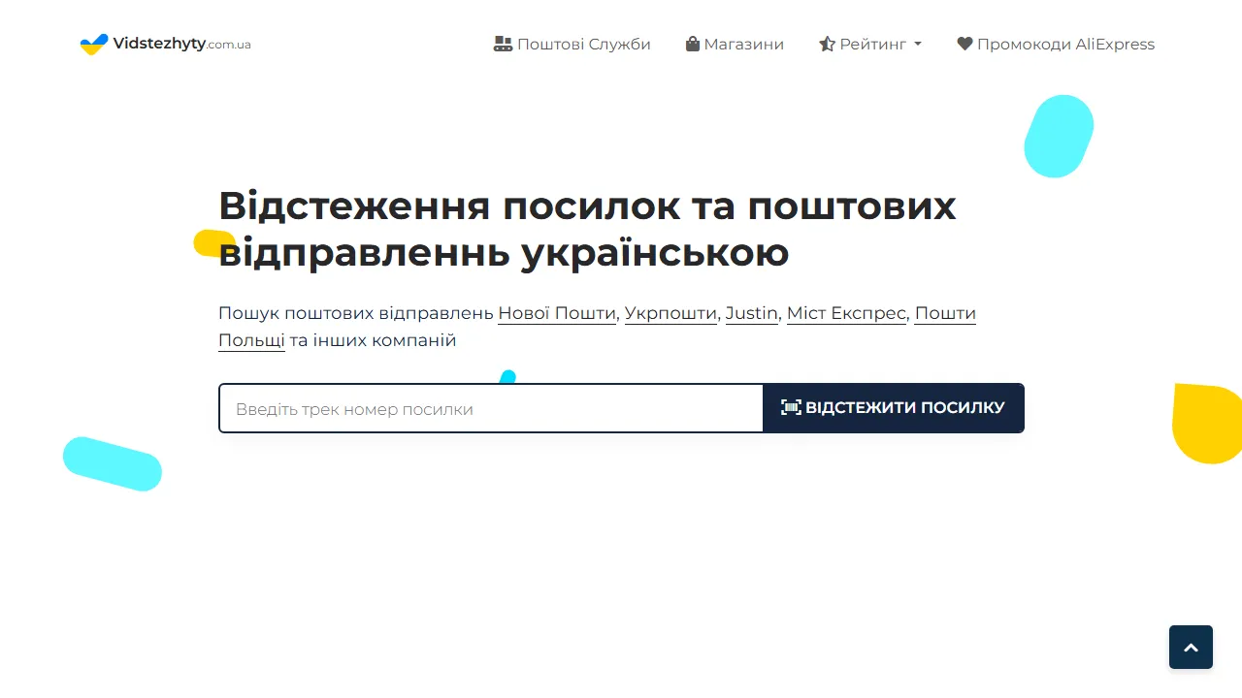Click the heart icon near Промокоди AliExpress
The height and width of the screenshot is (698, 1242).
964,43
